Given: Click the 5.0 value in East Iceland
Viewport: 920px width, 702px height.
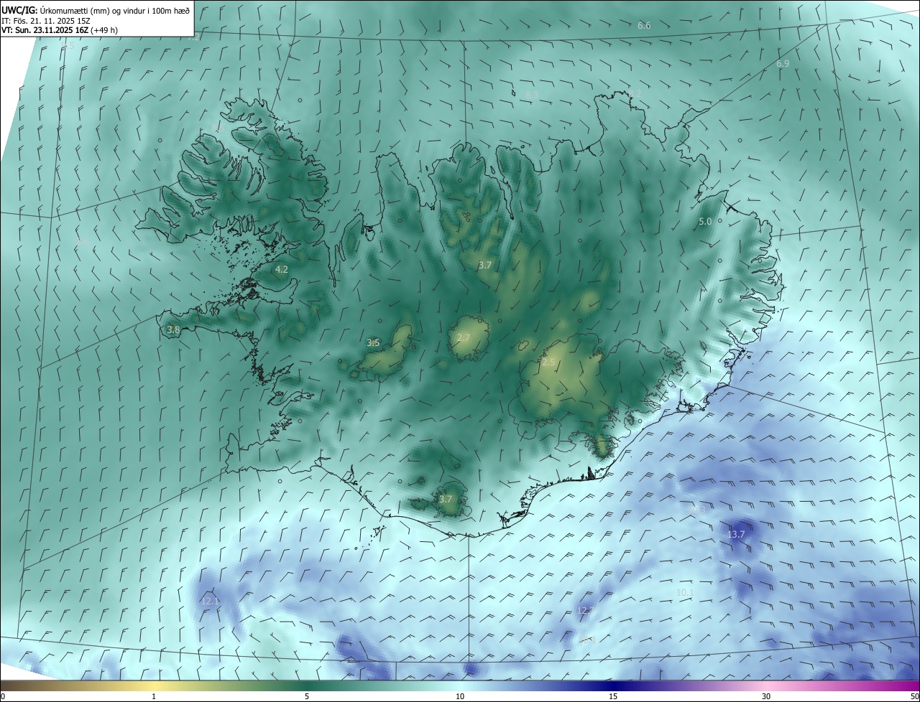Looking at the screenshot, I should [x=705, y=222].
